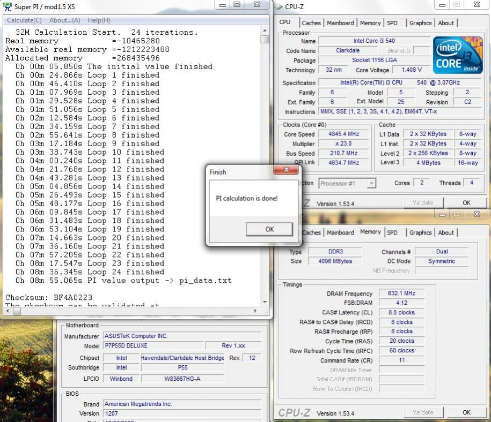Switch to the Caches tab in top CPU-Z
Image resolution: width=491 pixels, height=422 pixels.
tap(311, 23)
